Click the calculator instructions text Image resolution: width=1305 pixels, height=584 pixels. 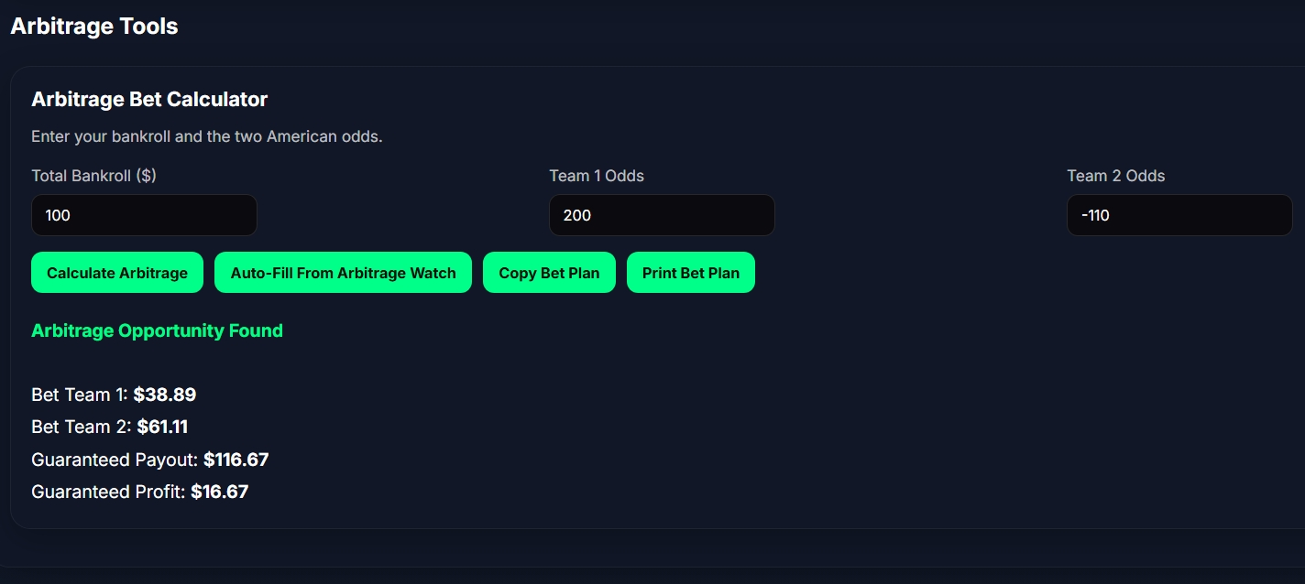click(x=206, y=135)
